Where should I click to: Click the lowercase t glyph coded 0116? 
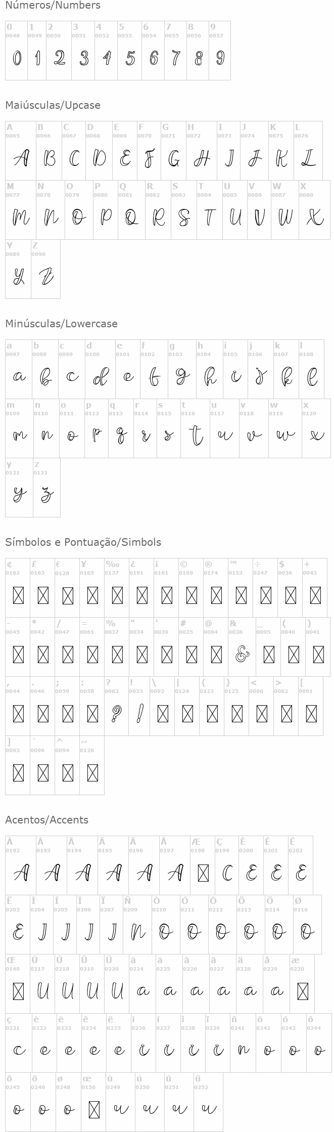click(x=196, y=435)
